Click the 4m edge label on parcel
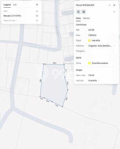Viewport: 120px width, 149px height. 42,99
